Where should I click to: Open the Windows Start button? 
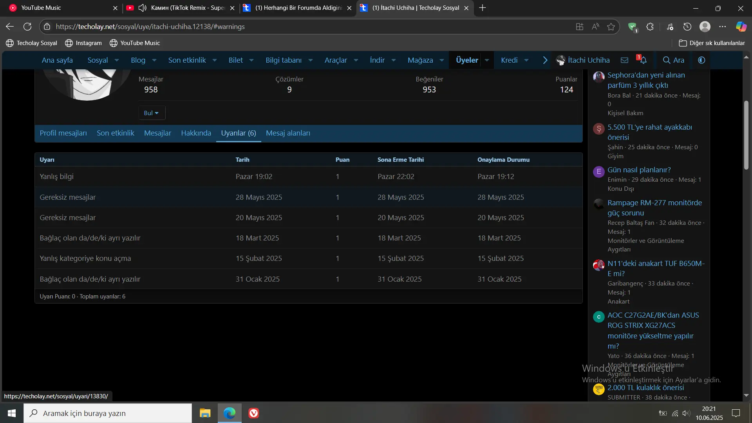pos(12,413)
